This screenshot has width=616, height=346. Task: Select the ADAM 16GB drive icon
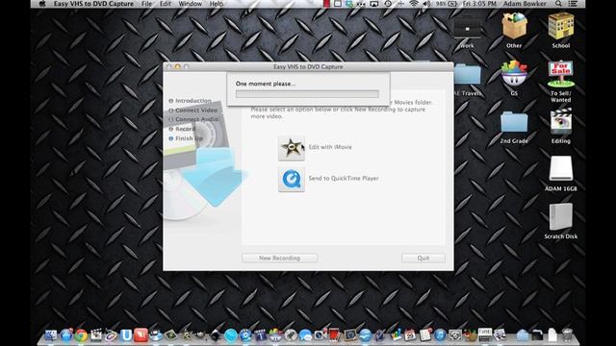(560, 173)
